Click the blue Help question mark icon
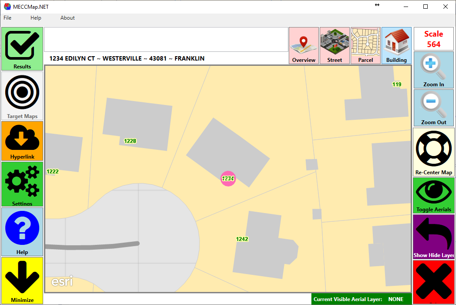The image size is (456, 305). click(22, 231)
